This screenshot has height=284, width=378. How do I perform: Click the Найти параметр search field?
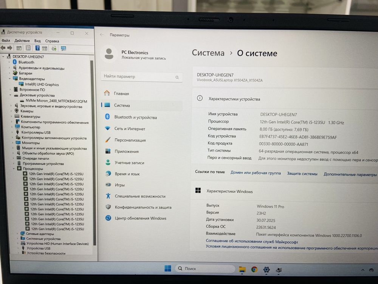[x=141, y=76]
